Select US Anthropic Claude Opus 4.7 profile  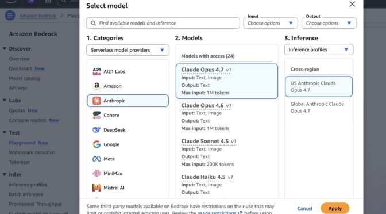[x=319, y=86]
